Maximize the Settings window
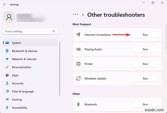 (153, 3)
